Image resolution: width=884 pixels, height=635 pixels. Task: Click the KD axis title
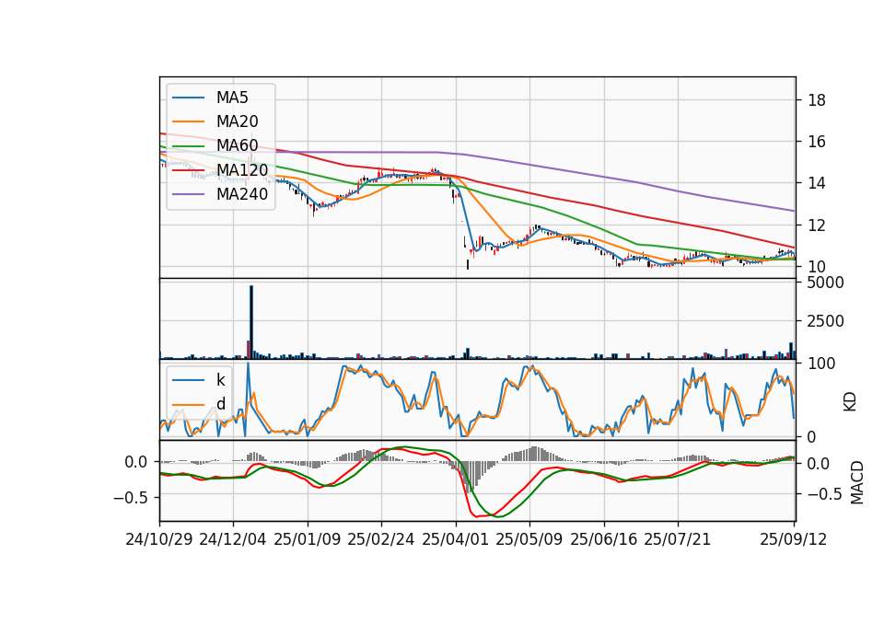pos(850,402)
